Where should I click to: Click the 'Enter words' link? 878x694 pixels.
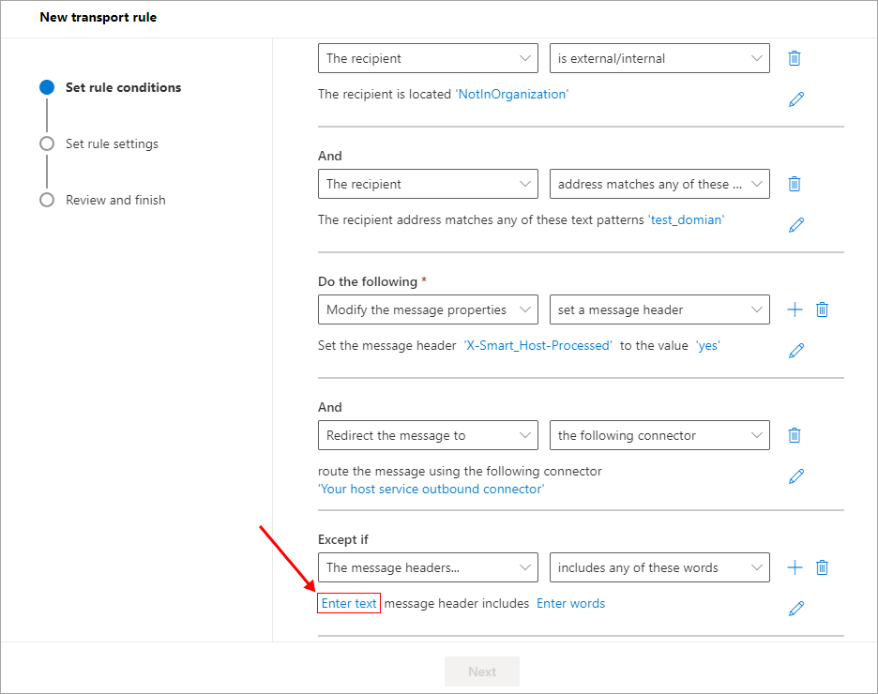(570, 603)
